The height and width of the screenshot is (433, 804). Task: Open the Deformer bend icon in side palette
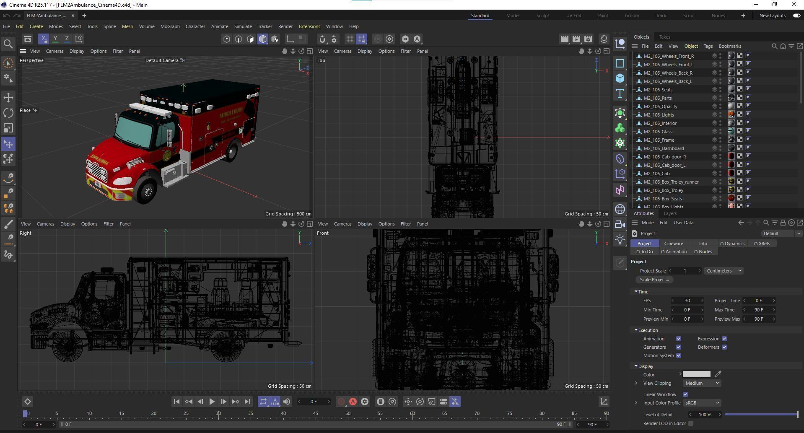[x=620, y=159]
